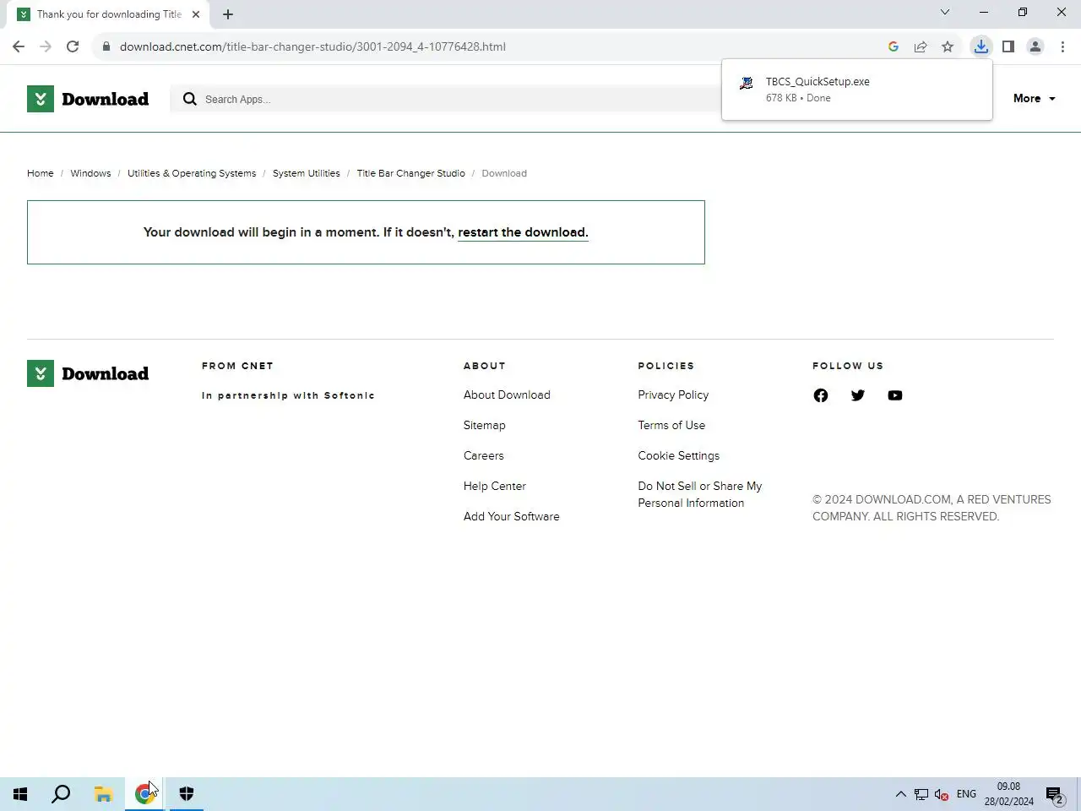Click the muted volume tray icon
The image size is (1081, 811).
coord(942,794)
